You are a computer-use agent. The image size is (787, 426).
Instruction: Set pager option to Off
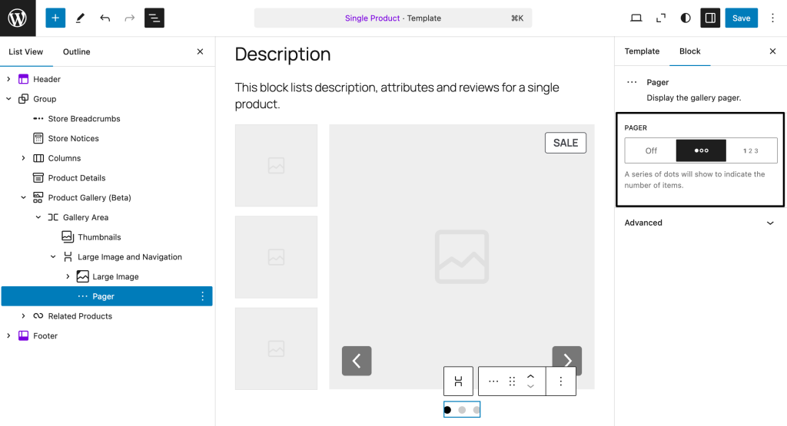651,150
